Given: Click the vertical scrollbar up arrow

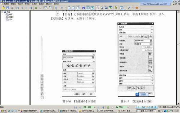Looking at the screenshot, I should (x=178, y=12).
